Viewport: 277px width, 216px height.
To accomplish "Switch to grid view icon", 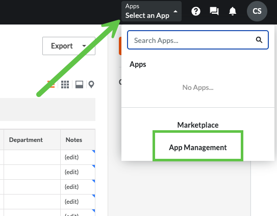I will (65, 84).
